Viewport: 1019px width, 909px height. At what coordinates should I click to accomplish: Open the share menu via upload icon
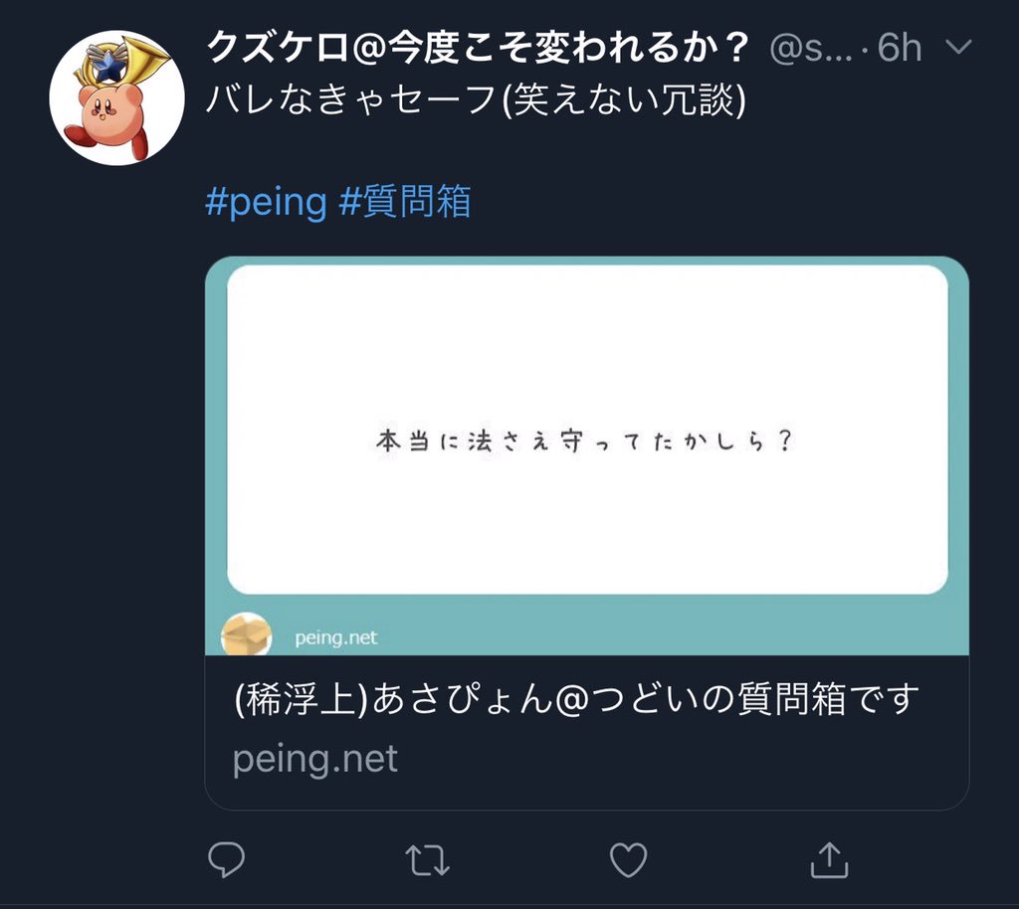(829, 859)
